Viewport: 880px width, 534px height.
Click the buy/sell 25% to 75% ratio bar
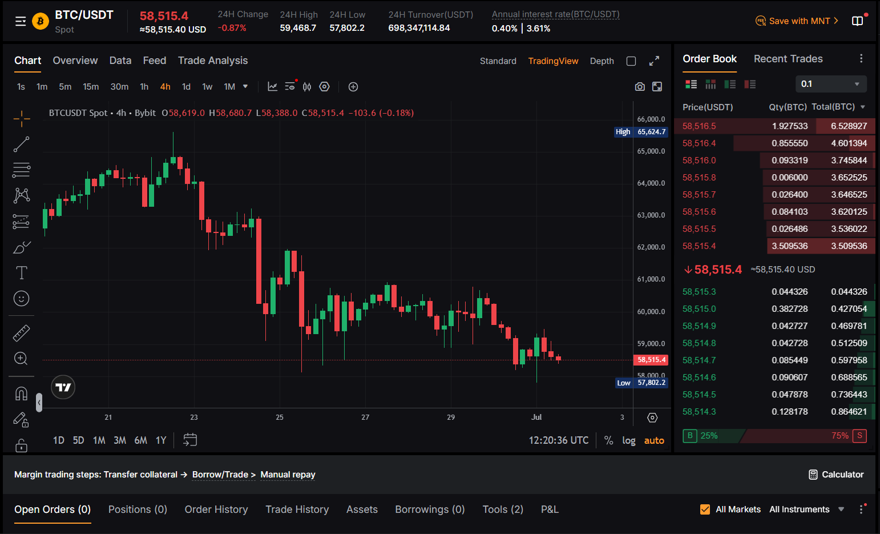tap(775, 436)
